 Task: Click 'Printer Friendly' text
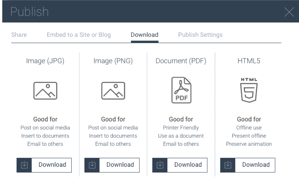coord(181,127)
